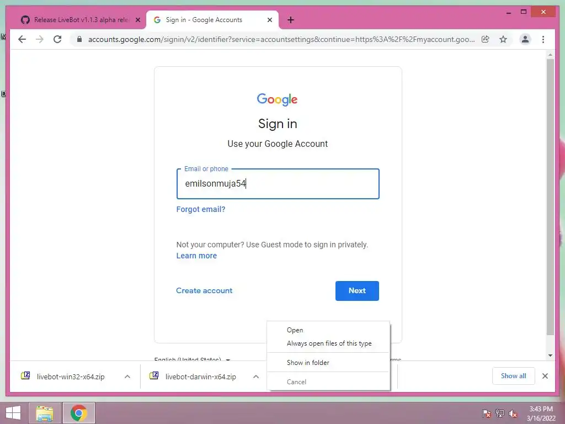Reload the current page
Image resolution: width=565 pixels, height=424 pixels.
point(57,39)
